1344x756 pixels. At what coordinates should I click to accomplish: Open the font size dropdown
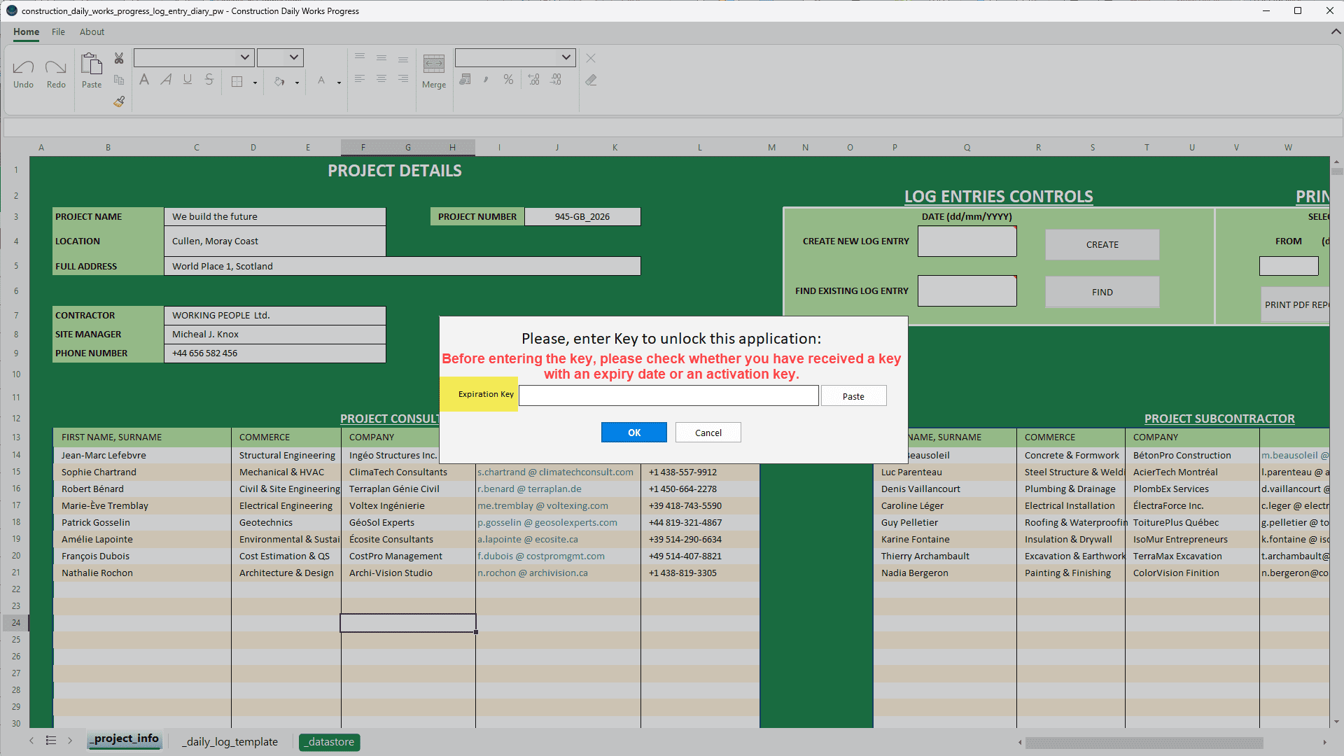pos(294,57)
